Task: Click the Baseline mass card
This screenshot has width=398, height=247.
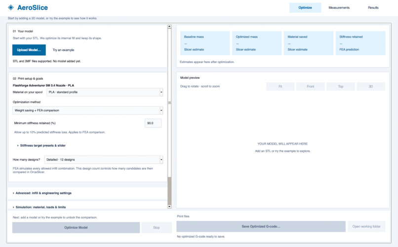Action: [x=205, y=43]
